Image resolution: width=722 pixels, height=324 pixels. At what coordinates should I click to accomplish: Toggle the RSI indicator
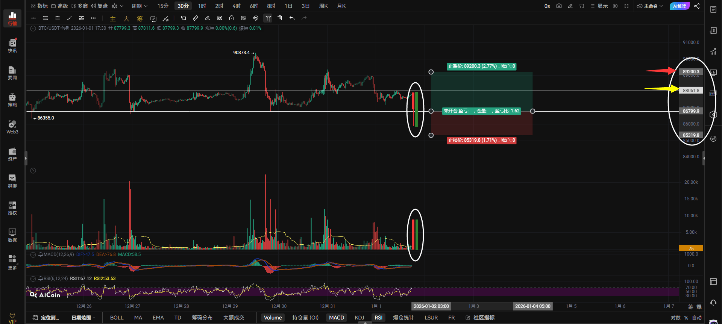point(379,318)
